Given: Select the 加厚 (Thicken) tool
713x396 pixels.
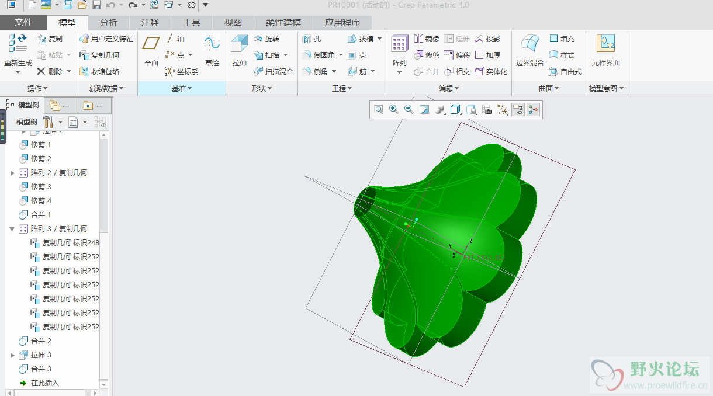Looking at the screenshot, I should (487, 55).
